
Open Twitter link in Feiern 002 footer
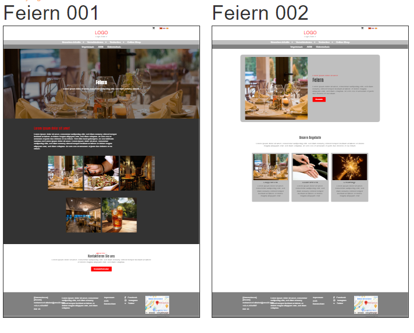coord(340,303)
